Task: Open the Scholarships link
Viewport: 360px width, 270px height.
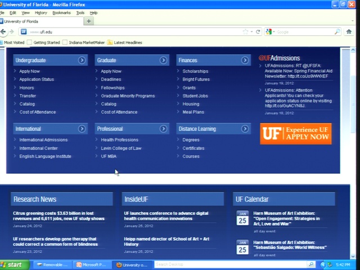Action: coord(195,71)
